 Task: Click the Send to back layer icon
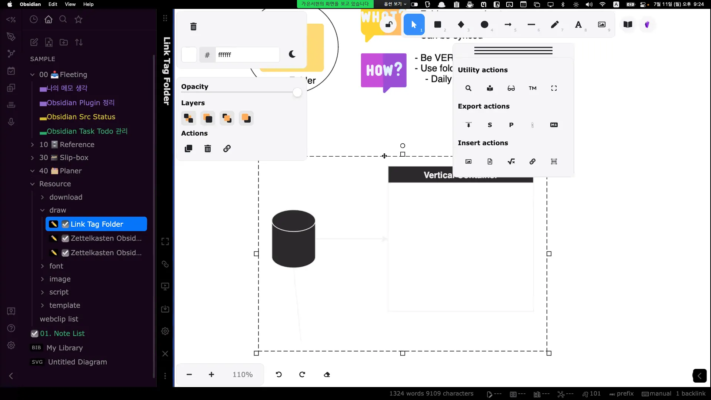point(188,119)
